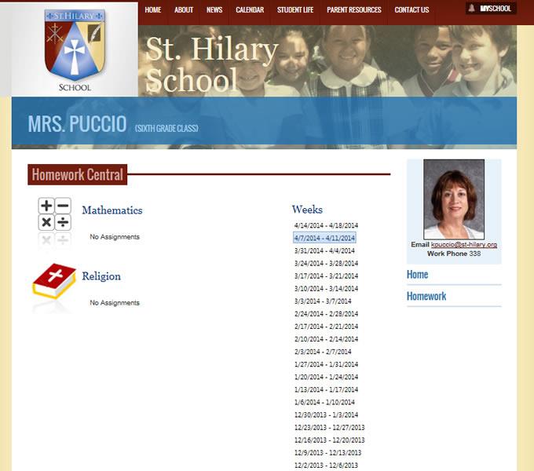Select week 1/20/2014 - 1/24/2014
The width and height of the screenshot is (534, 471).
pyautogui.click(x=326, y=377)
